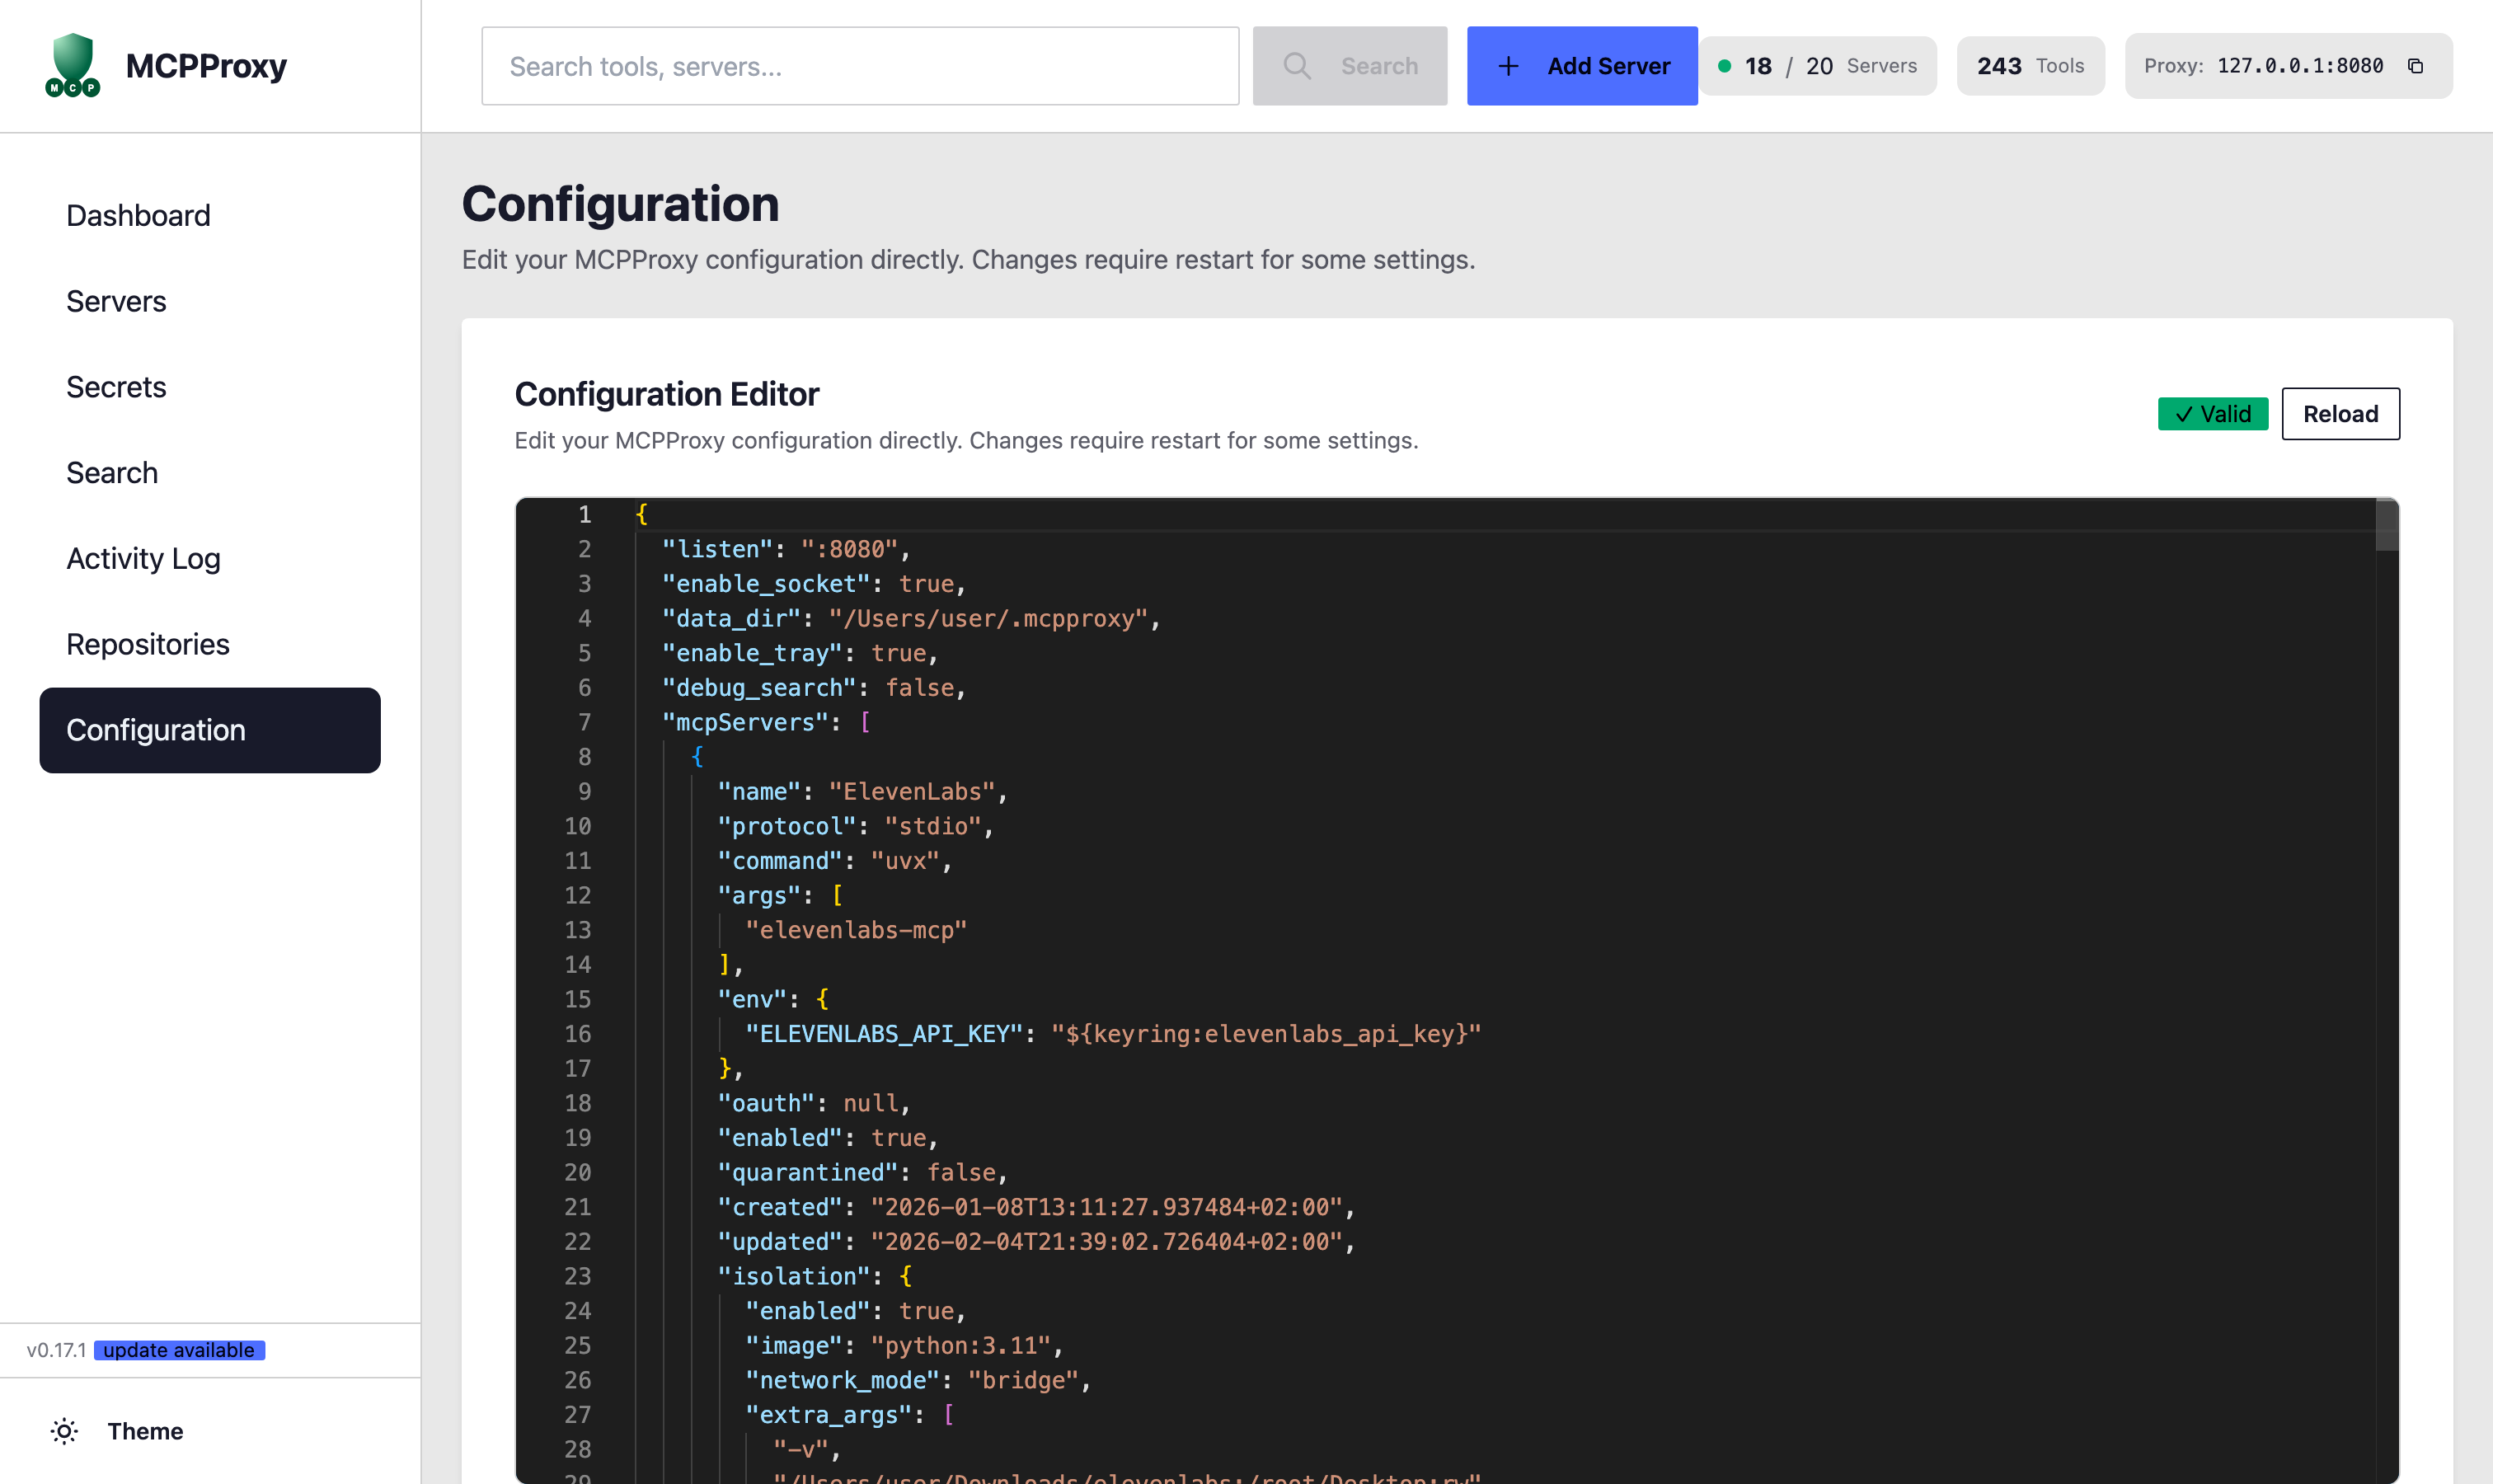Click the update available badge
Screen dimensions: 2493x1484
coord(179,1350)
